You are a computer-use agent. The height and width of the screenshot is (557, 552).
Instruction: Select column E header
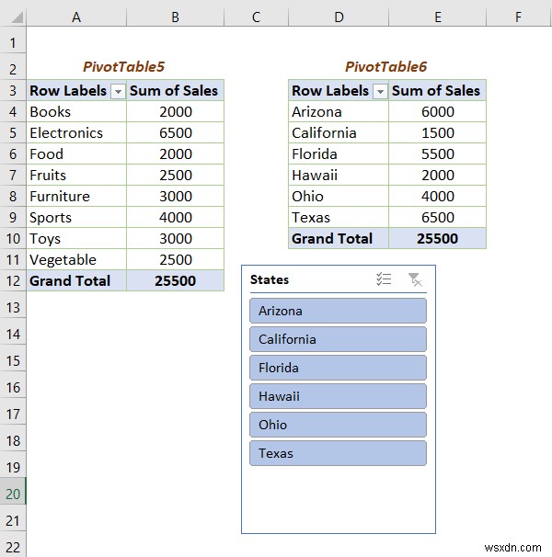click(438, 17)
